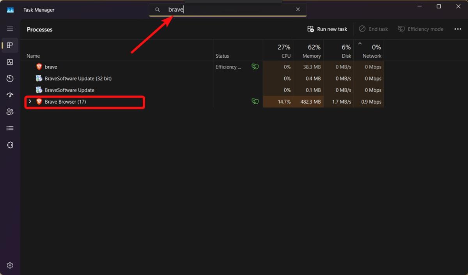Image resolution: width=468 pixels, height=275 pixels.
Task: Open the Users page
Action: (x=10, y=111)
